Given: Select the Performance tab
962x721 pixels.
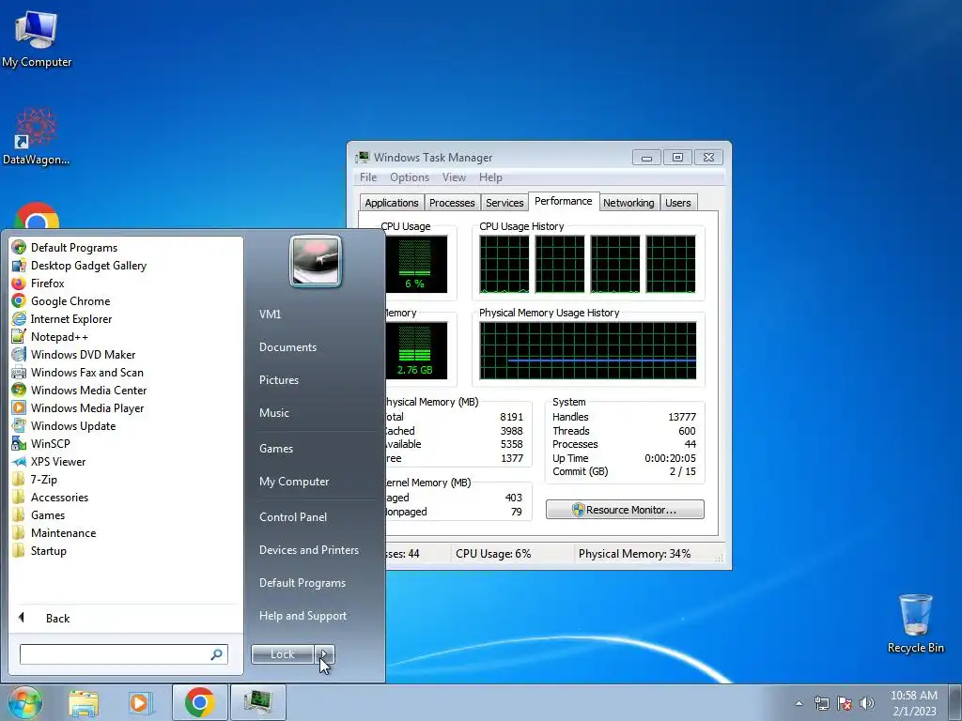Looking at the screenshot, I should [564, 201].
